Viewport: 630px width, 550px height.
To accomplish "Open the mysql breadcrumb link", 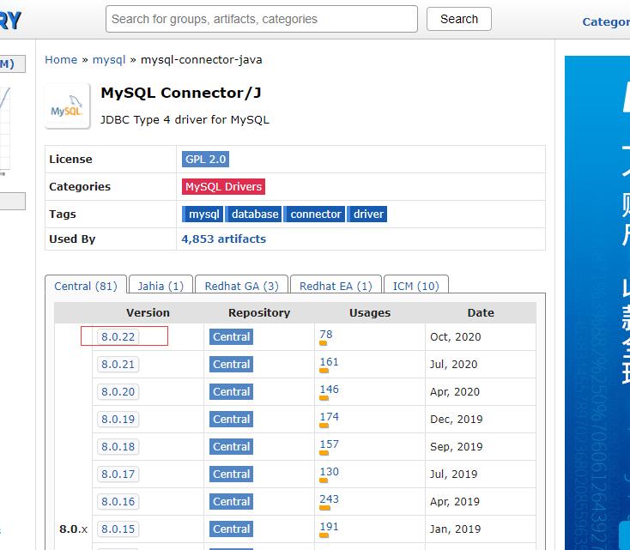I will pyautogui.click(x=109, y=59).
